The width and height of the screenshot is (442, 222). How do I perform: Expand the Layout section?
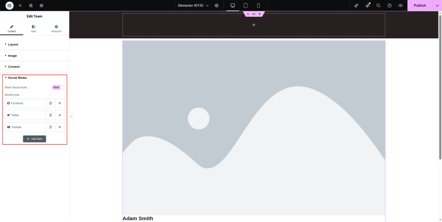click(x=35, y=44)
